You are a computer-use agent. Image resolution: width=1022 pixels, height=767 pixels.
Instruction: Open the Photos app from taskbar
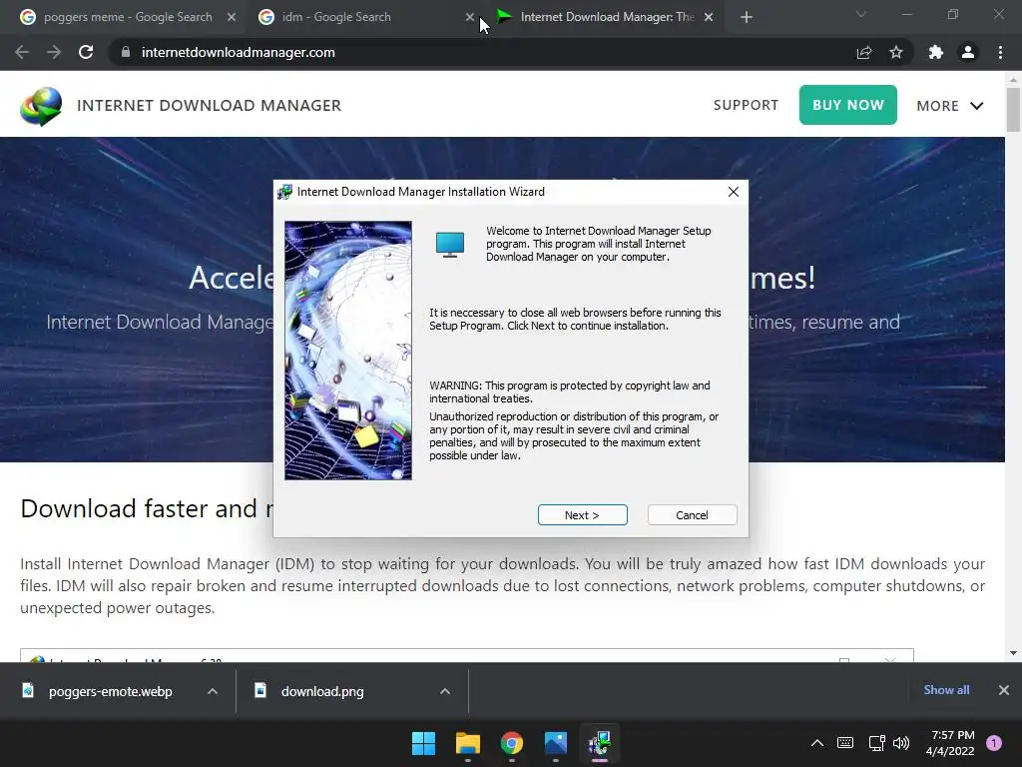556,743
